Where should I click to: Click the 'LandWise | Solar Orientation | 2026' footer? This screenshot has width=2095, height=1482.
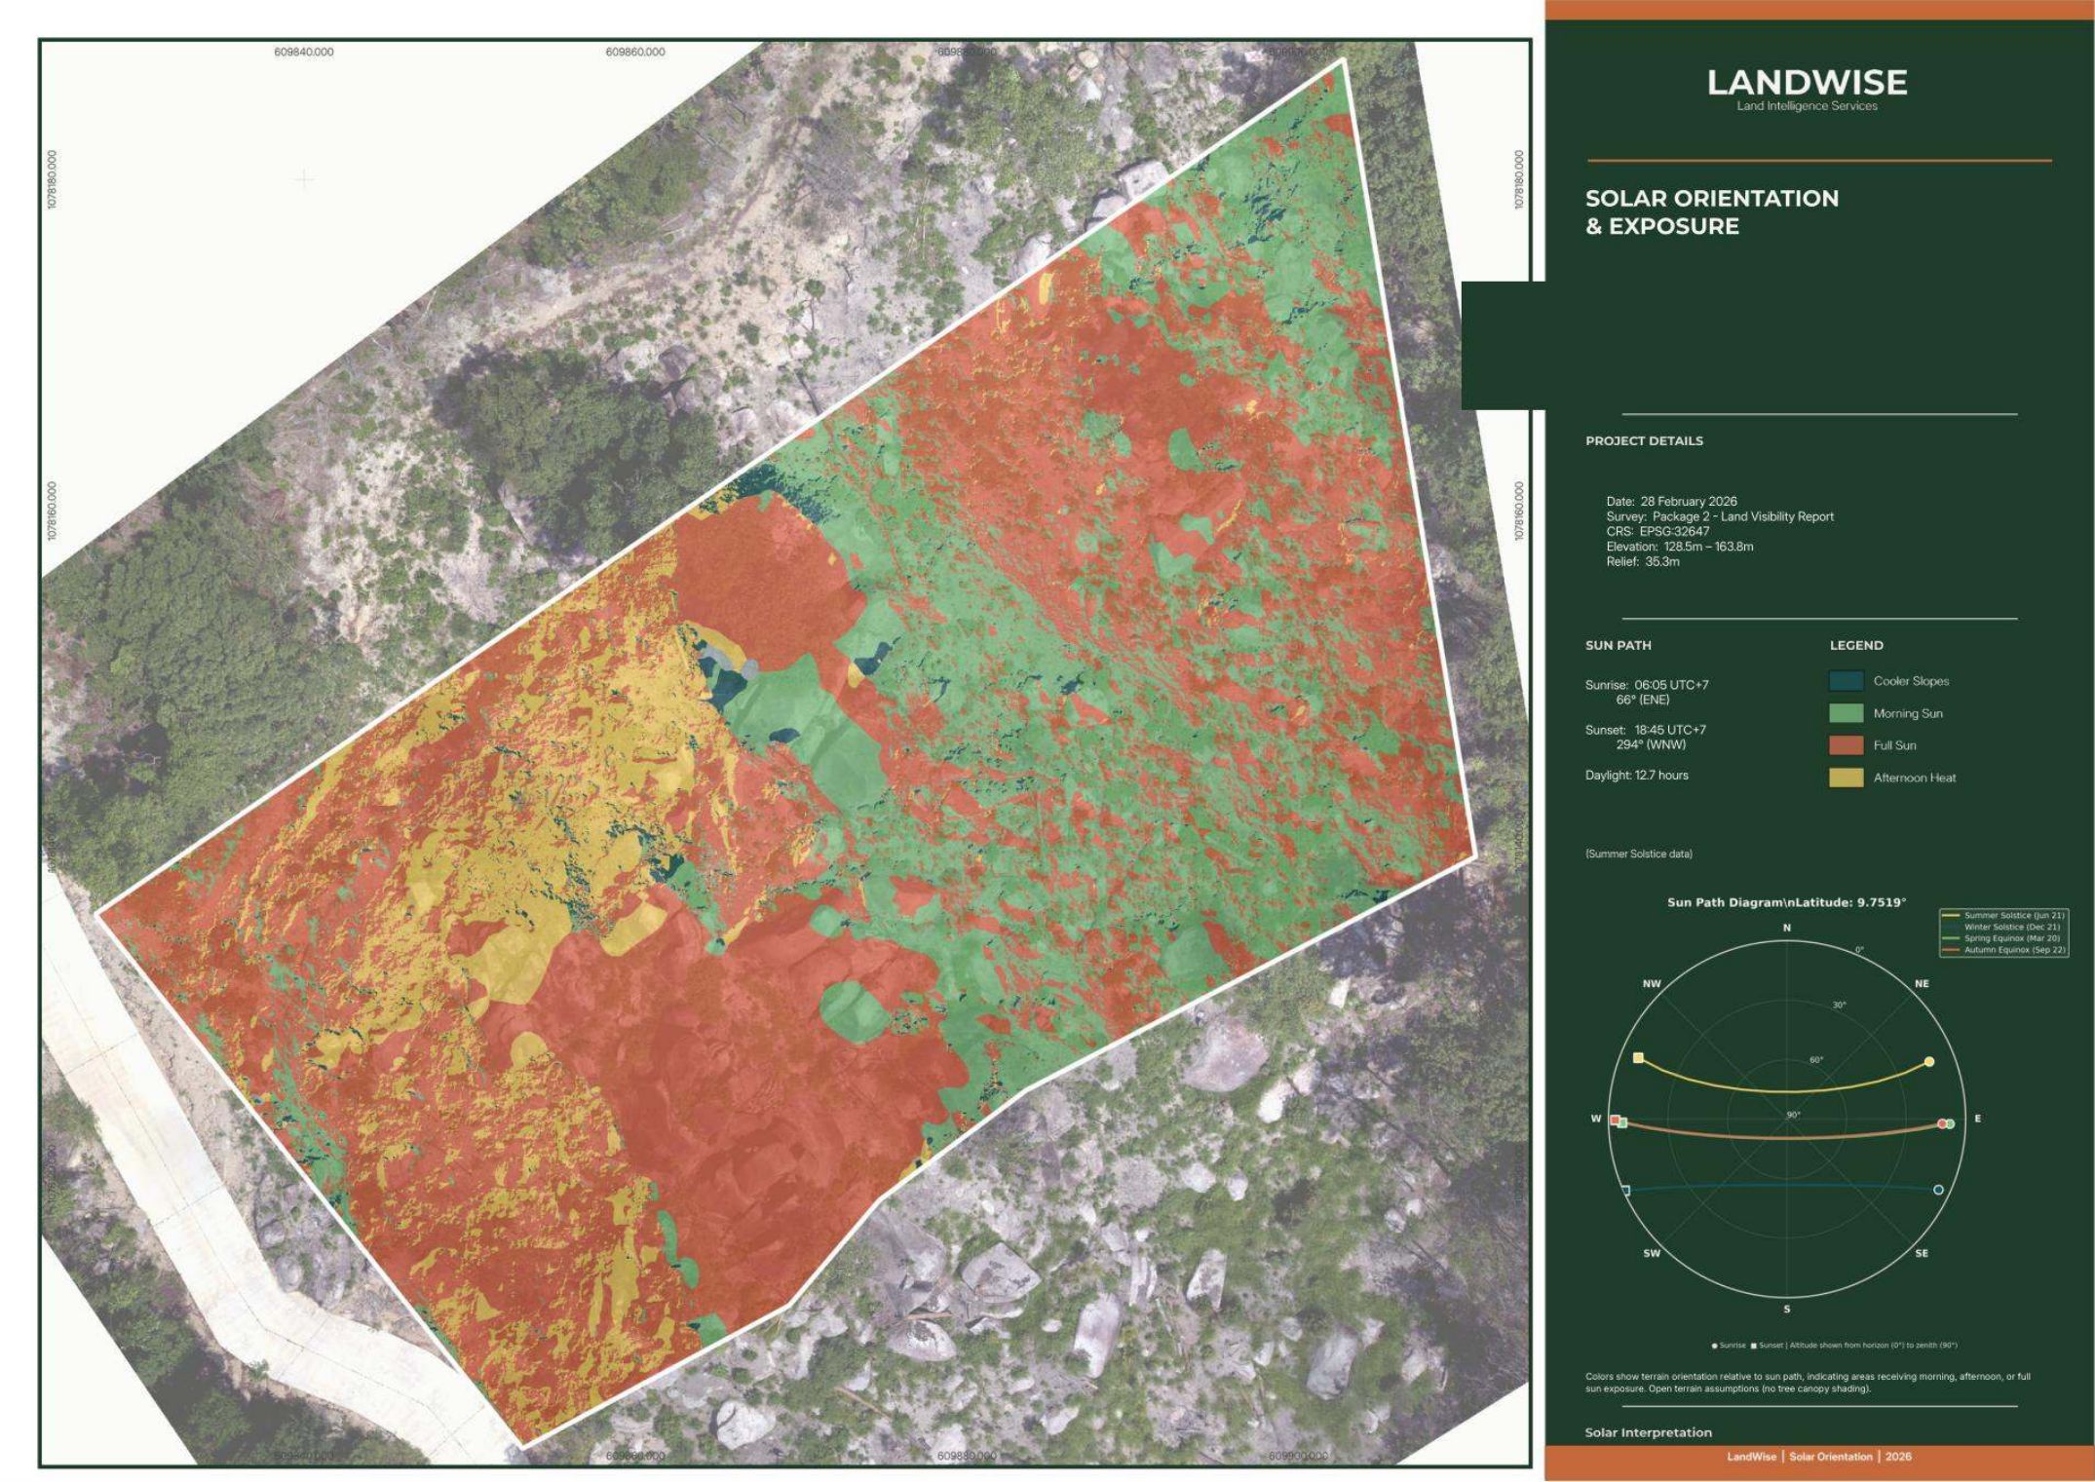click(1819, 1457)
